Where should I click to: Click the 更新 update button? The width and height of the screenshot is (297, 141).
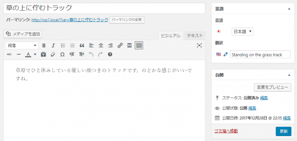(283, 131)
